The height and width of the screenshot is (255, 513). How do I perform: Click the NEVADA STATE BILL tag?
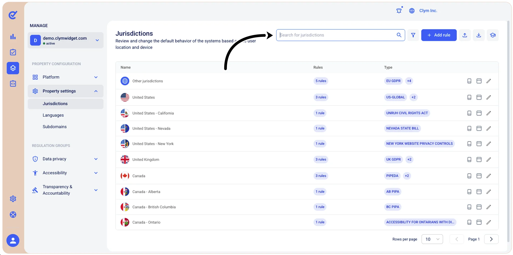pos(402,128)
